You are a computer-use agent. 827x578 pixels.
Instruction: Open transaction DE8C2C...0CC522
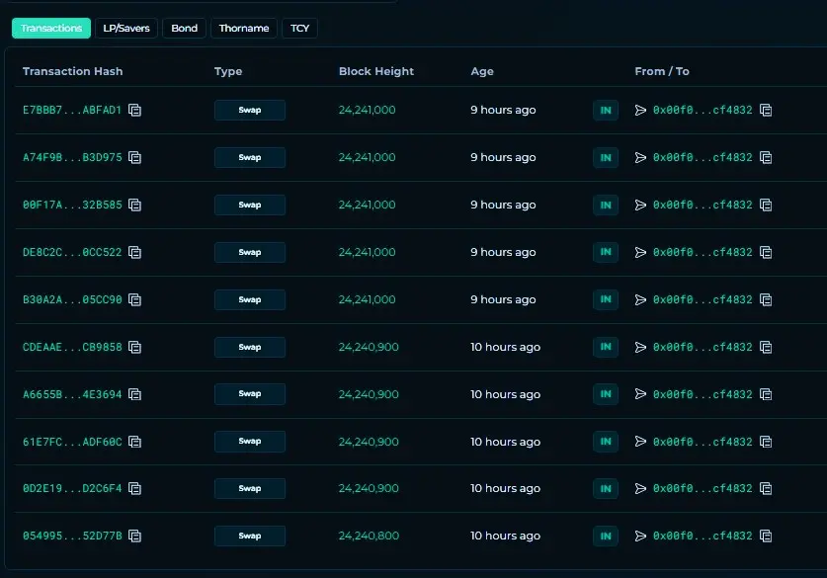(x=72, y=252)
